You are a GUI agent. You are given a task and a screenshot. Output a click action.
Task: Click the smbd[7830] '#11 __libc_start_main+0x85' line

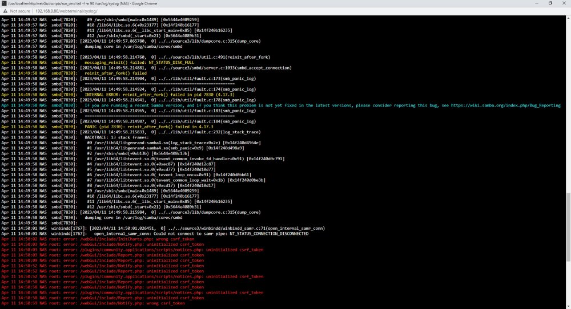pyautogui.click(x=116, y=201)
